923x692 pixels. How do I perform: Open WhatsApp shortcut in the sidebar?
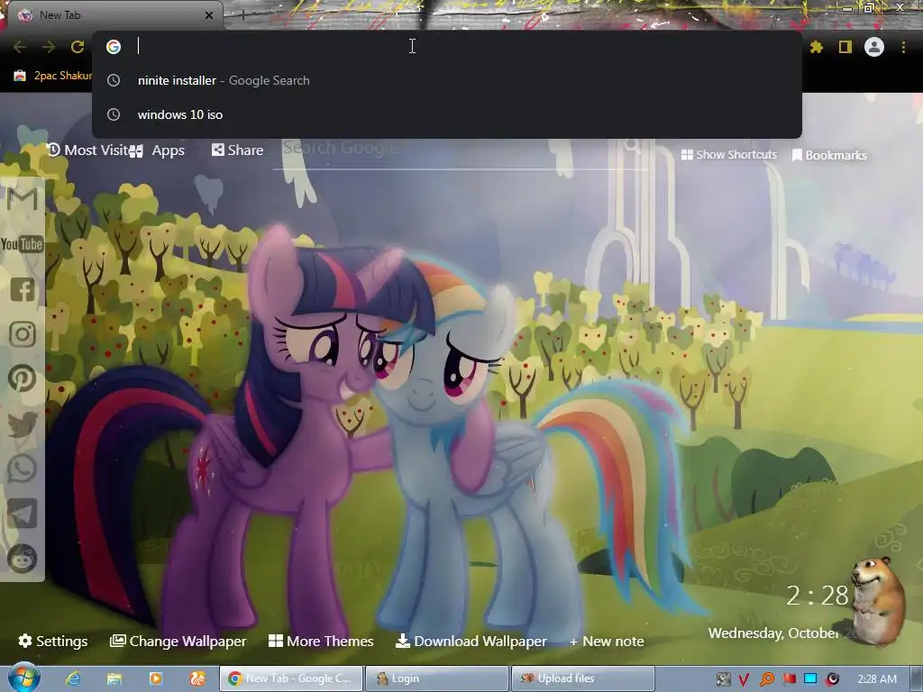click(23, 469)
